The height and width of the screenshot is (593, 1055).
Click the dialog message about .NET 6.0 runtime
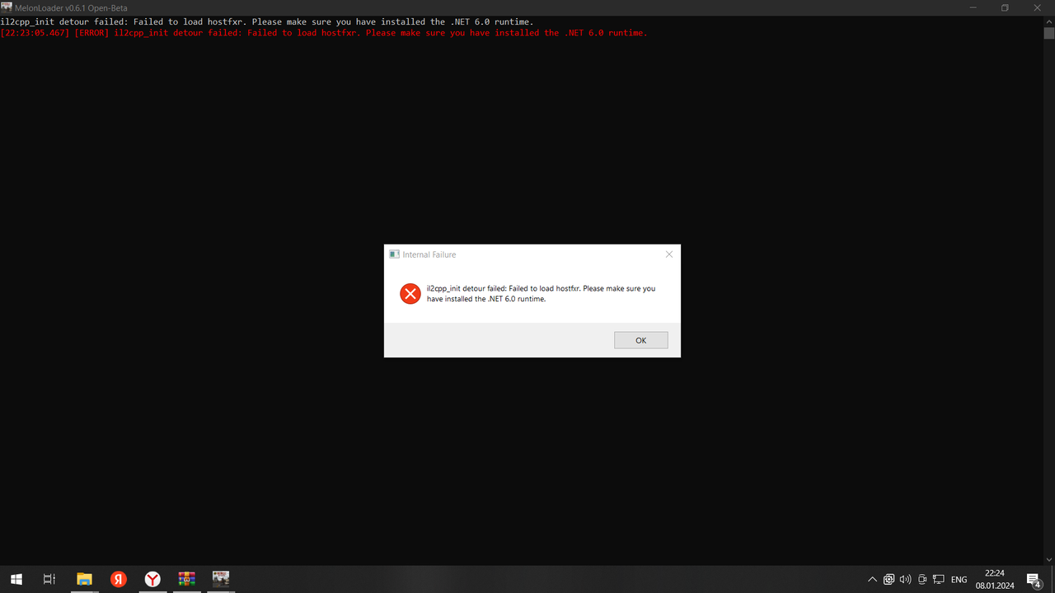(x=541, y=294)
